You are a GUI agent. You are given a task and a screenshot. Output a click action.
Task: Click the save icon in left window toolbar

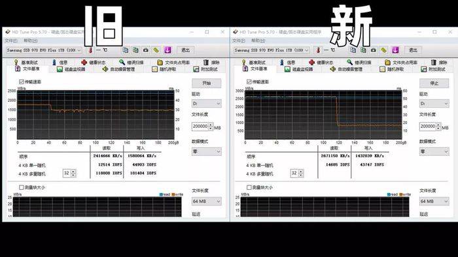(167, 50)
